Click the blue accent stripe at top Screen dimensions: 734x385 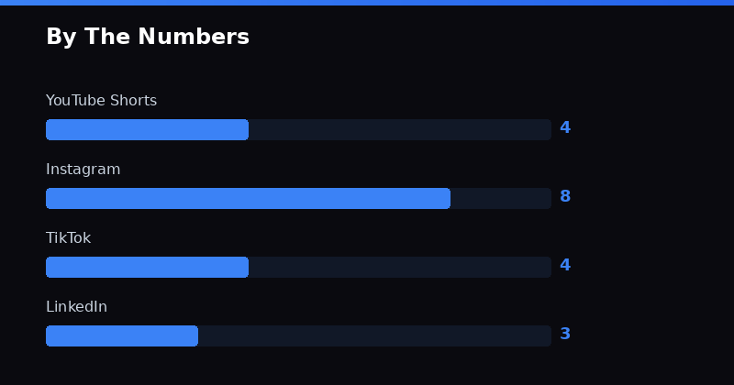[x=367, y=3]
